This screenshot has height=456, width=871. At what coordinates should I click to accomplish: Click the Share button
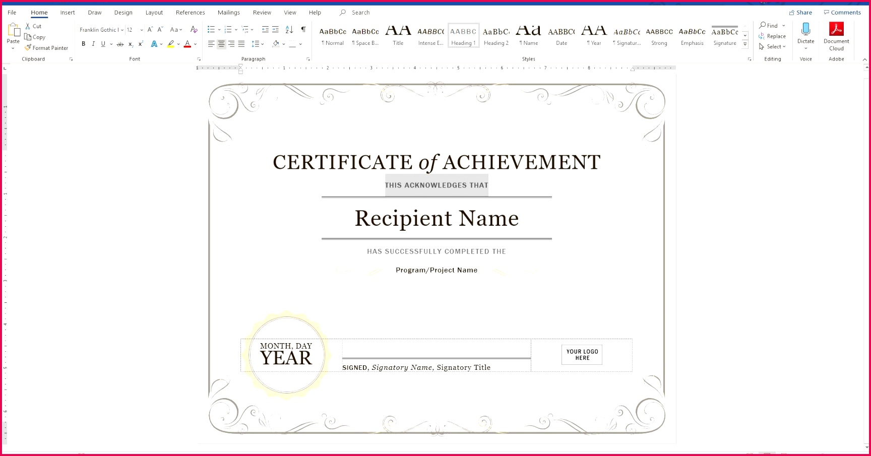pos(800,13)
